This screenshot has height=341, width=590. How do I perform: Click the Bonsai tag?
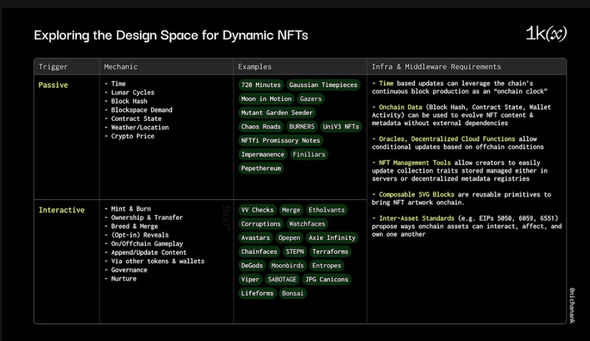click(293, 294)
